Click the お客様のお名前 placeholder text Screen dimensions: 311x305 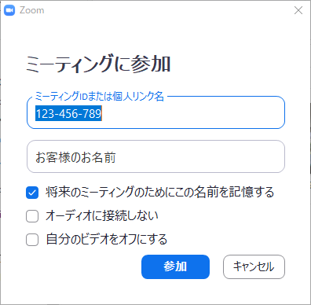pyautogui.click(x=75, y=157)
